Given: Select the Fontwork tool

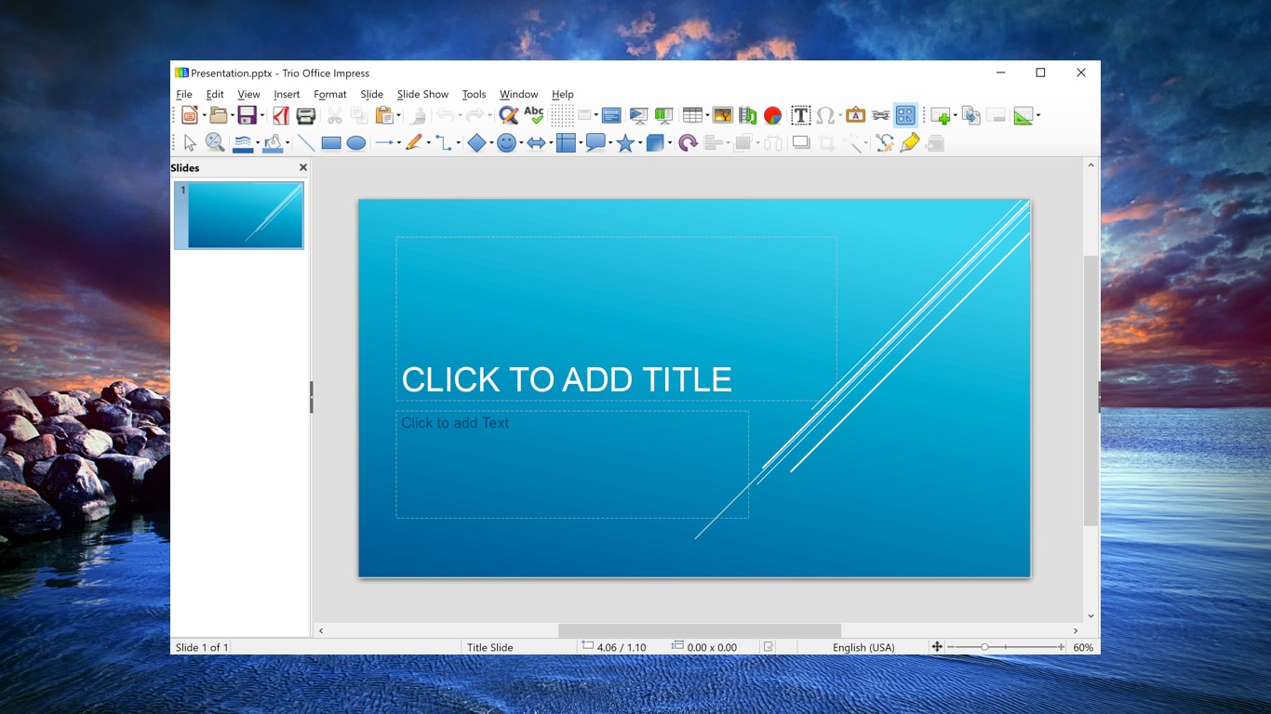Looking at the screenshot, I should [x=855, y=115].
